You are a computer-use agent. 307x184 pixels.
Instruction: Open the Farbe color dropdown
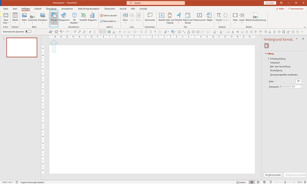tap(299, 81)
